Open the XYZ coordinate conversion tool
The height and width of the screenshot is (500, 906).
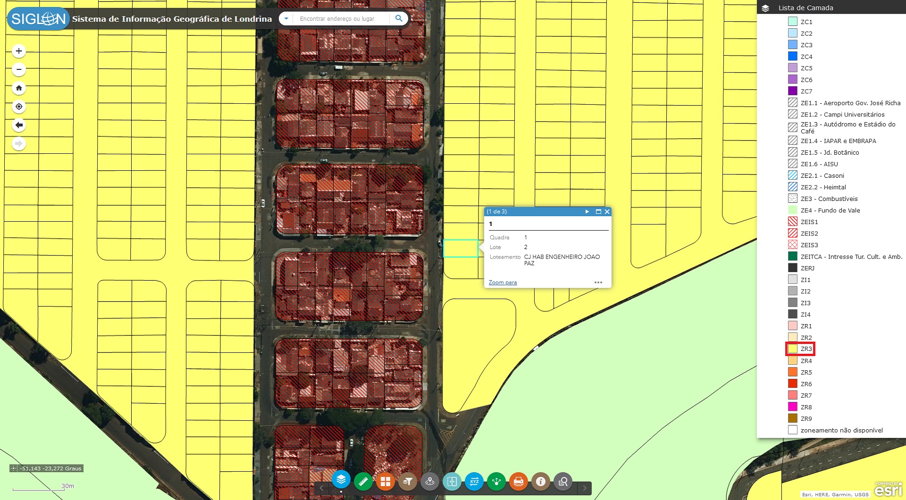click(474, 482)
